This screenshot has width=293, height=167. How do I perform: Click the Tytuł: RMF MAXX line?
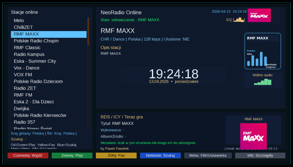(x=117, y=124)
